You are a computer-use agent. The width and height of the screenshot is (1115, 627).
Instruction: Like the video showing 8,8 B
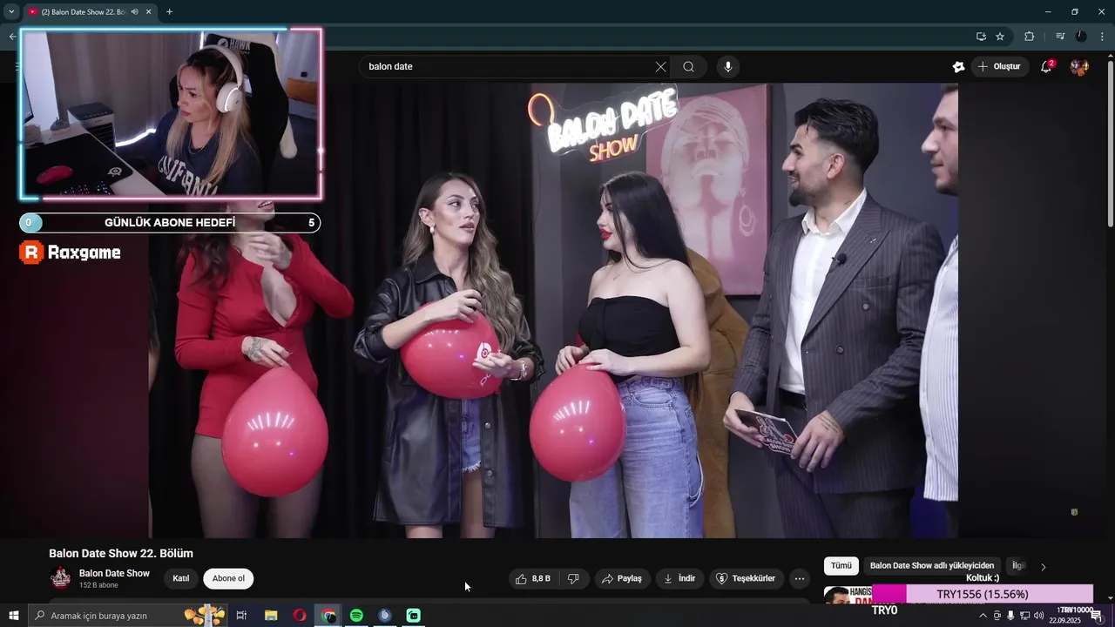coord(532,578)
